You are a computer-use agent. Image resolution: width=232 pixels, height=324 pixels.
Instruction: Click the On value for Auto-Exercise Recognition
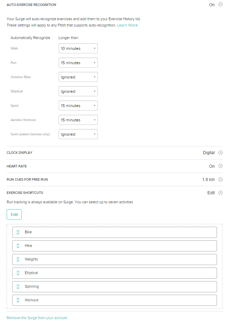(212, 5)
